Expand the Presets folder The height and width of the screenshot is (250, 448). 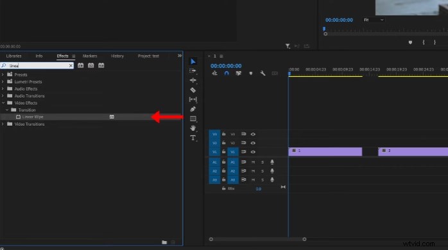click(x=3, y=74)
